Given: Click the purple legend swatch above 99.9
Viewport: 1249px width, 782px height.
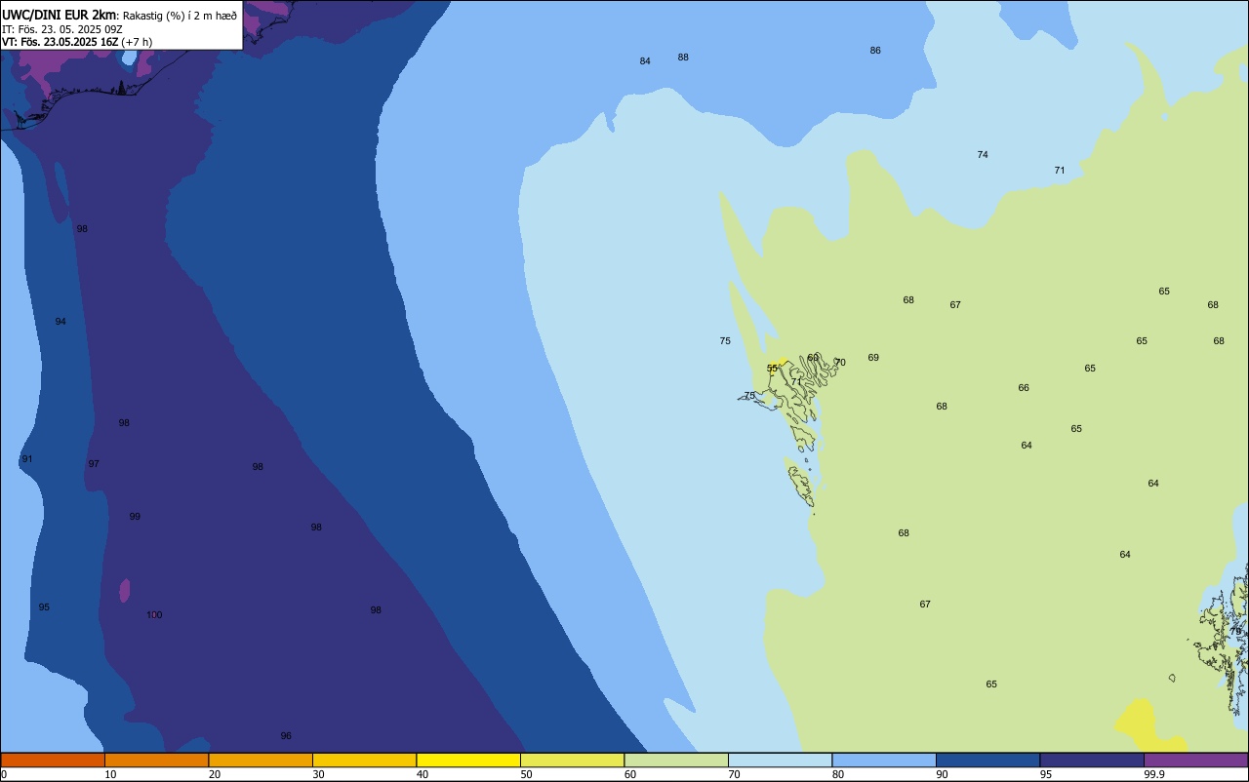Looking at the screenshot, I should tap(1195, 760).
